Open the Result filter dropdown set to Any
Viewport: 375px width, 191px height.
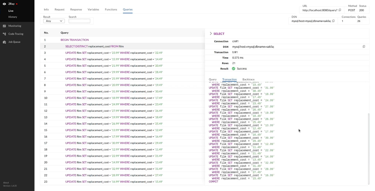pos(54,21)
